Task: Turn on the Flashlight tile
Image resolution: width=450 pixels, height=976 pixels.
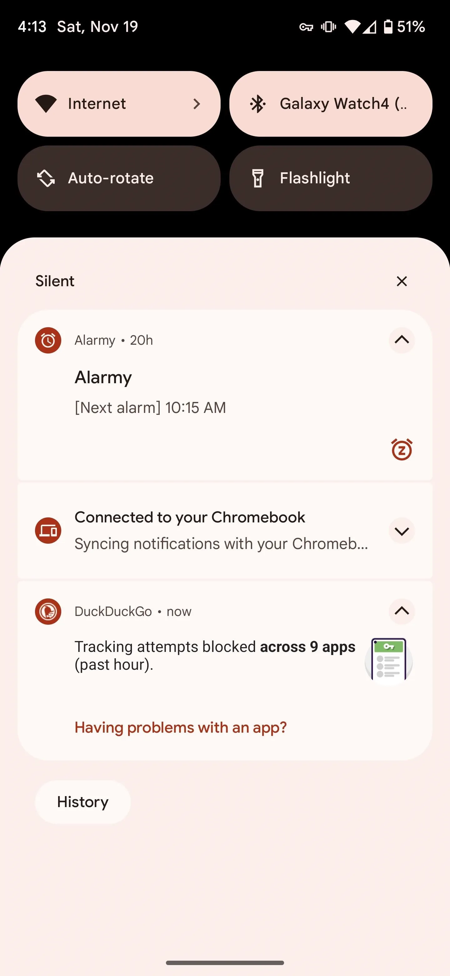Action: pos(331,178)
